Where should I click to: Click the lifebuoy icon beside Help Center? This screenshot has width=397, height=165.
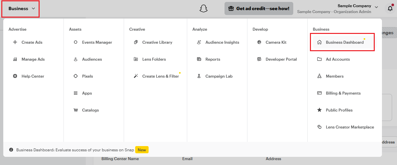[15, 76]
